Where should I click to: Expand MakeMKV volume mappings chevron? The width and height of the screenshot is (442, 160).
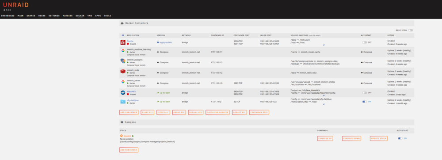(x=324, y=95)
